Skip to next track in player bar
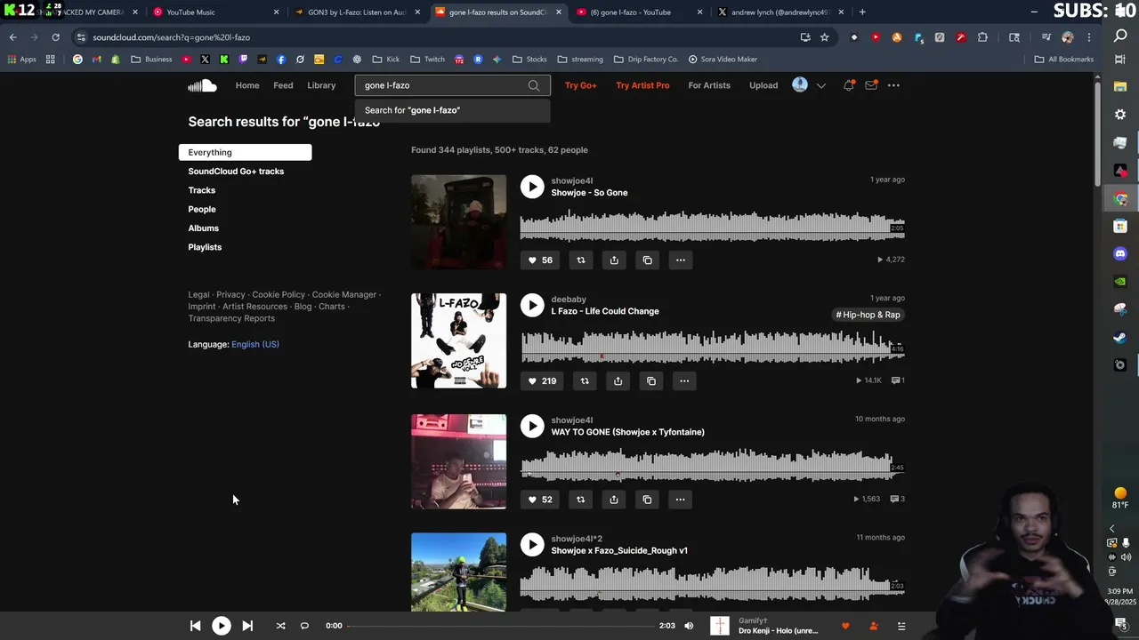This screenshot has width=1139, height=640. pyautogui.click(x=247, y=626)
